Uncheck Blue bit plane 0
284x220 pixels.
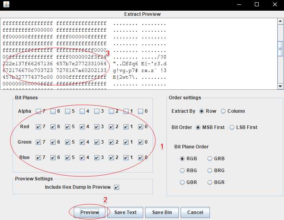[140, 157]
